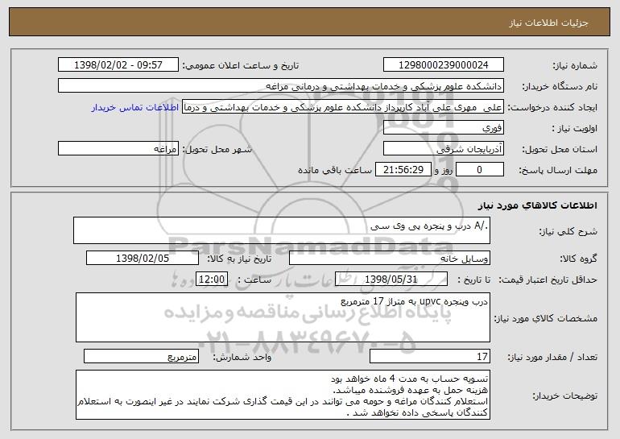Click label مشخصات کالای مورد نیاز
Viewport: 620px width, 439px height.
click(546, 318)
